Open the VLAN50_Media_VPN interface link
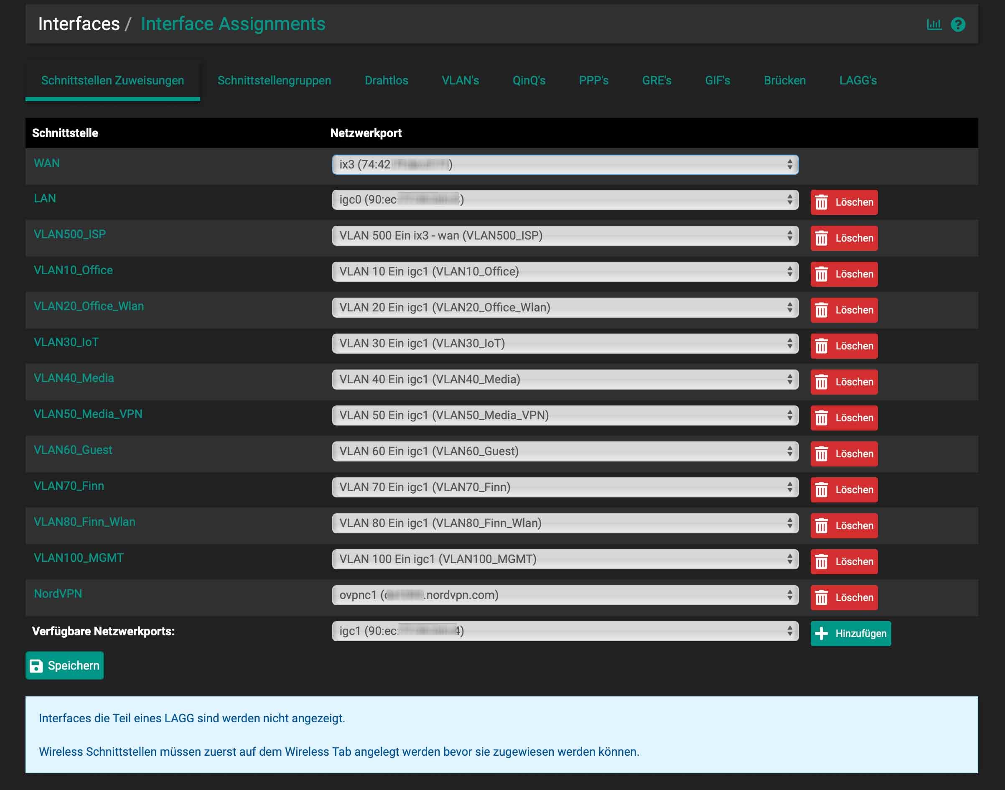1005x790 pixels. [88, 413]
